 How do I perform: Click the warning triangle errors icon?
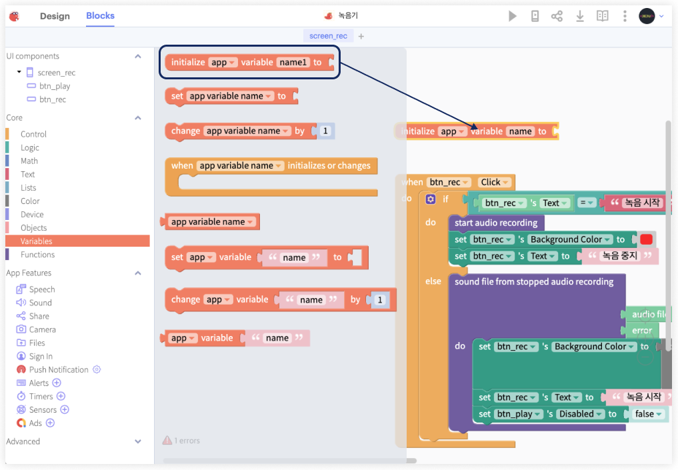[x=167, y=441]
